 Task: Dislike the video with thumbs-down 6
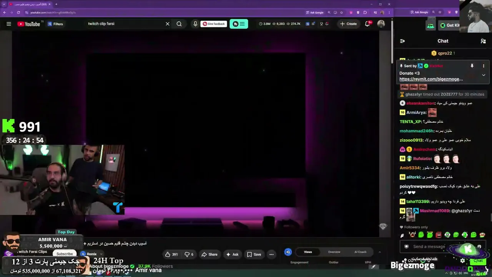[x=189, y=254]
